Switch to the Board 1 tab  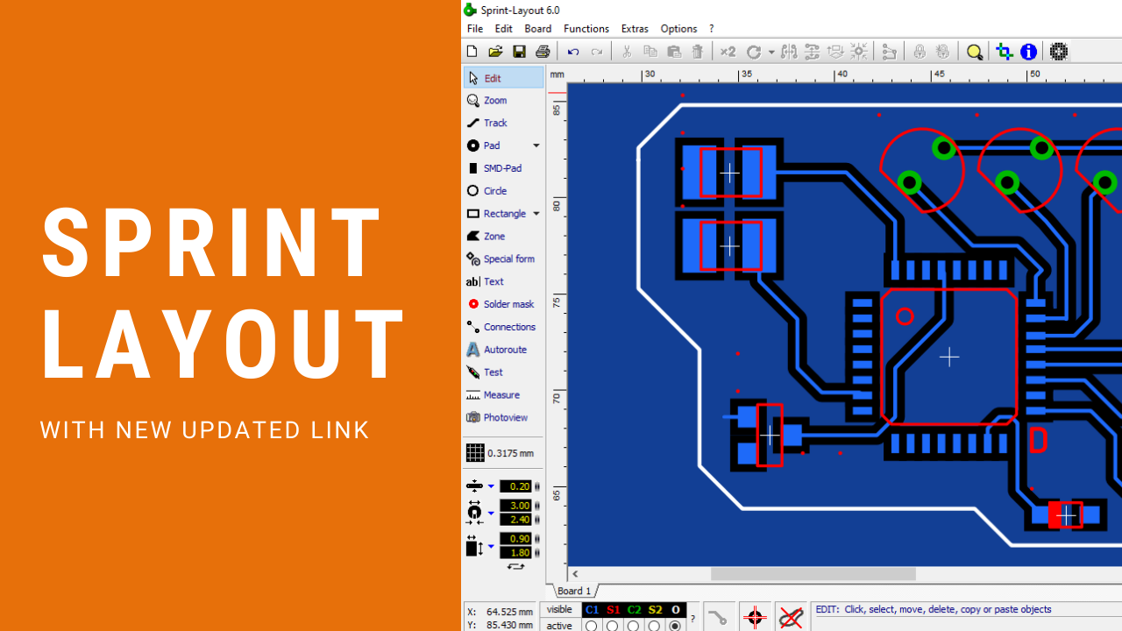click(x=574, y=592)
